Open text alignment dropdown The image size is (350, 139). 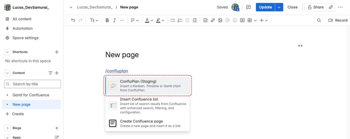135,20
